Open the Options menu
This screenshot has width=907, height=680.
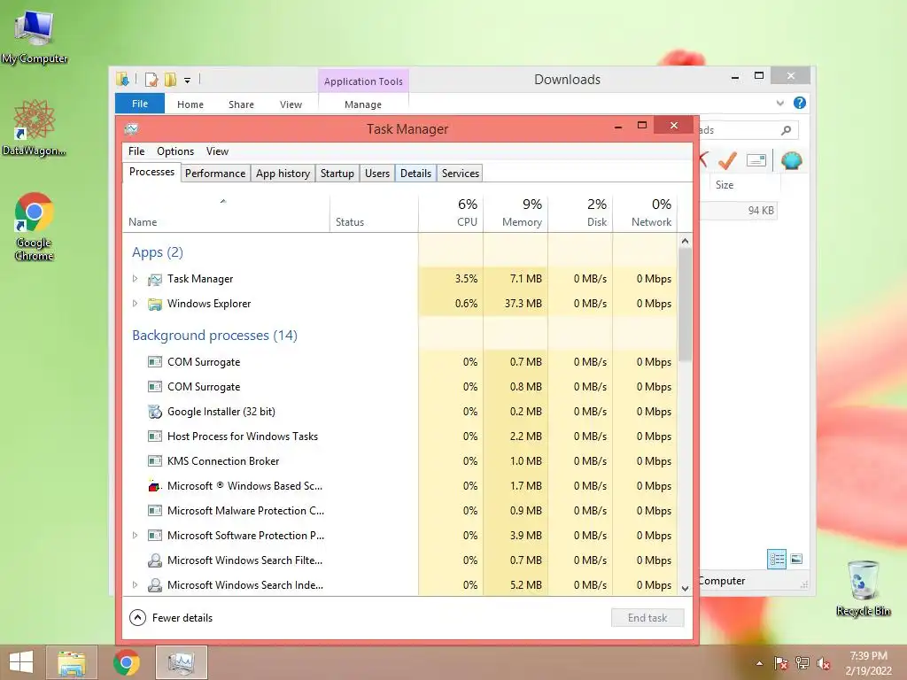175,151
